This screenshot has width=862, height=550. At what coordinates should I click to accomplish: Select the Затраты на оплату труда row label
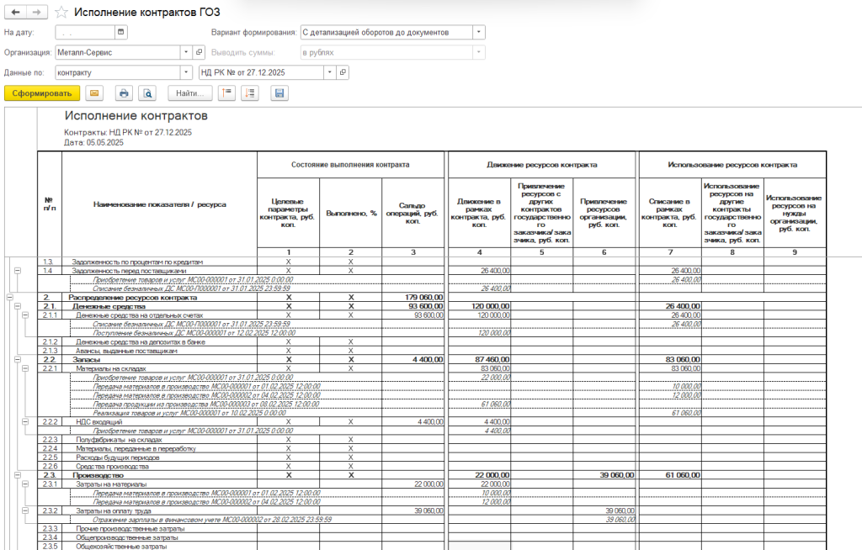click(x=113, y=511)
